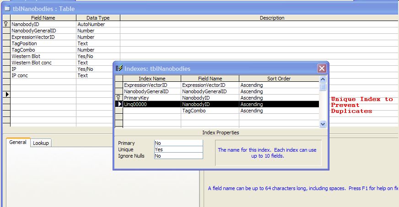Switch to the General tab
This screenshot has height=207, width=399.
[x=18, y=142]
